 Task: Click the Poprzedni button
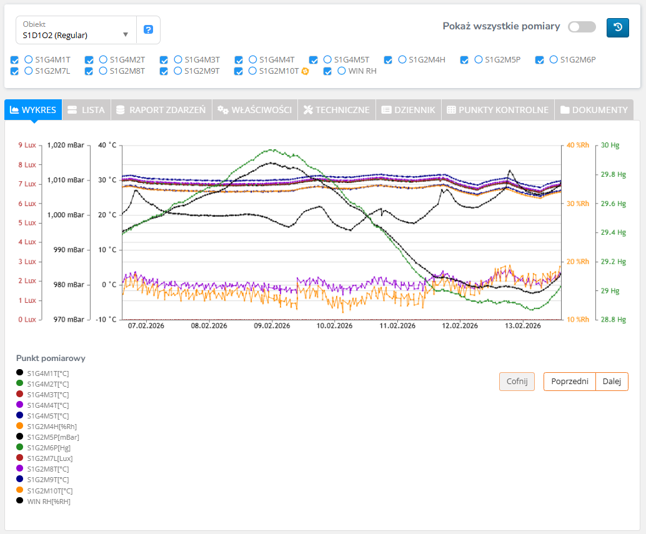[569, 382]
